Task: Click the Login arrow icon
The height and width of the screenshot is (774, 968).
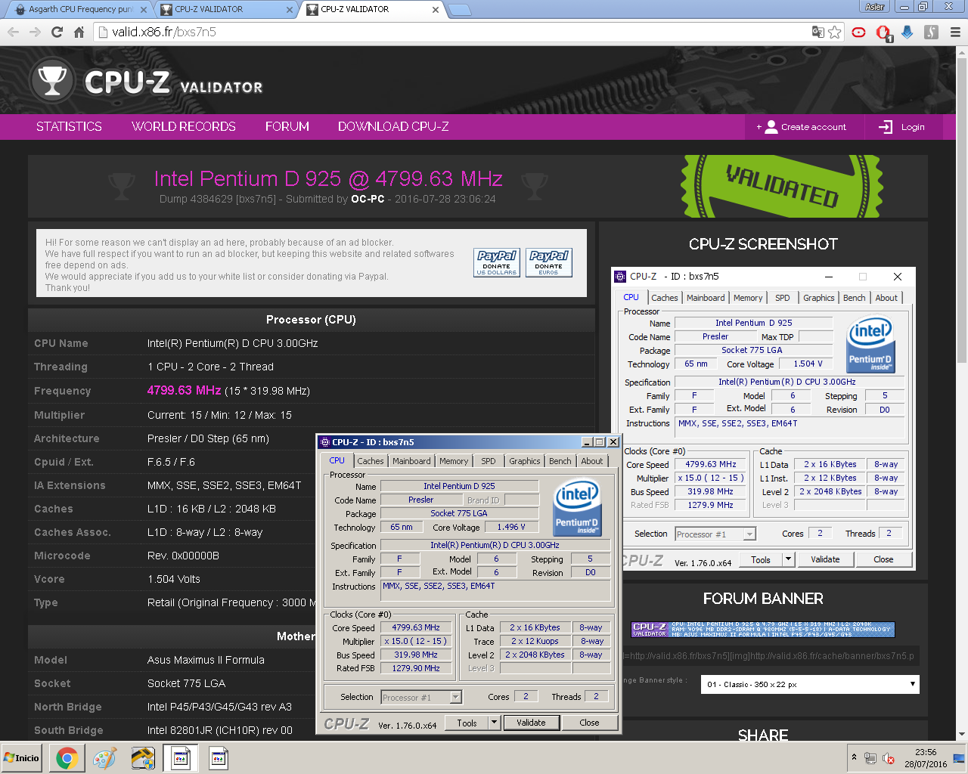Action: coord(886,127)
